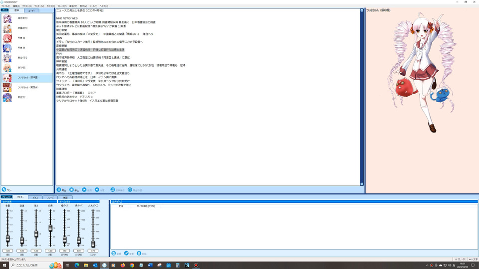Click the 変更 edit pause symbol icon
The width and height of the screenshot is (479, 269).
point(126,253)
